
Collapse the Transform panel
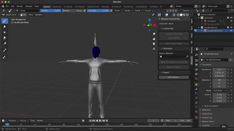pos(207,65)
